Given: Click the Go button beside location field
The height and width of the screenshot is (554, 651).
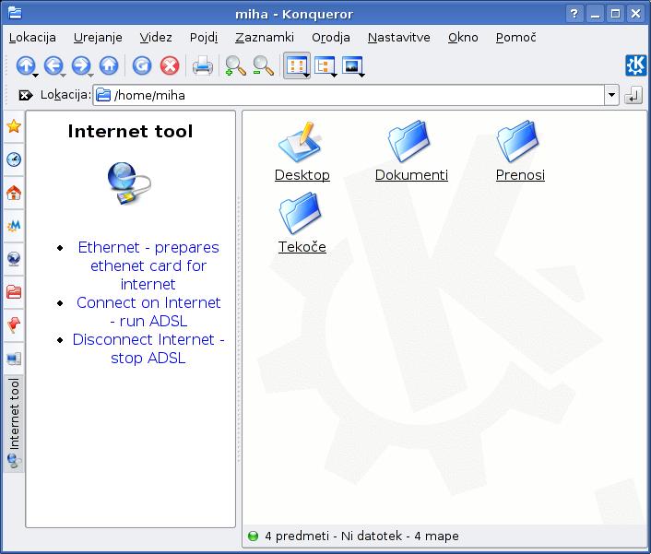Looking at the screenshot, I should coord(633,96).
